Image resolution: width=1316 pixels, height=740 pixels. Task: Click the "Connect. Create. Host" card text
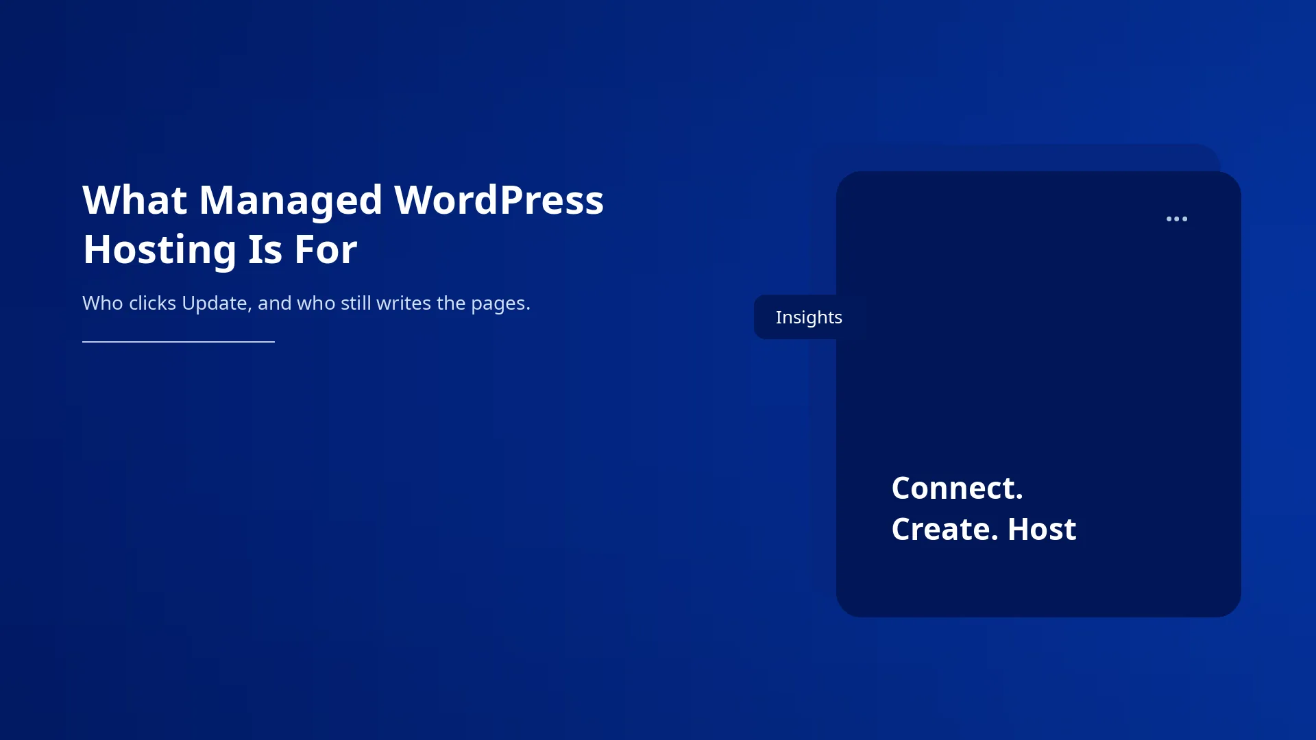point(984,508)
